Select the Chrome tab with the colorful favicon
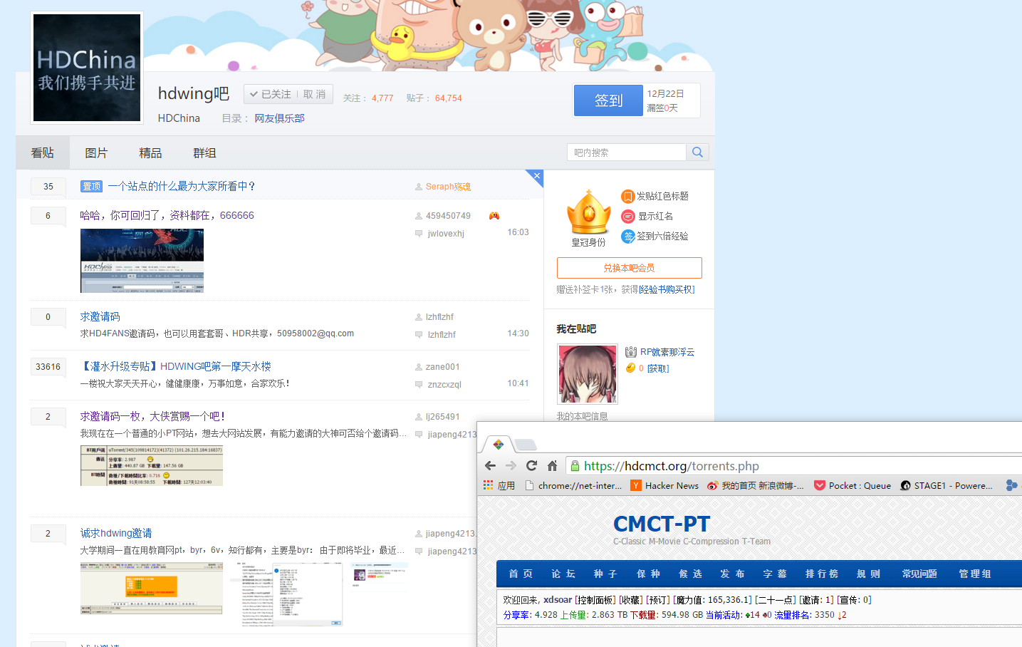The image size is (1022, 647). click(499, 445)
